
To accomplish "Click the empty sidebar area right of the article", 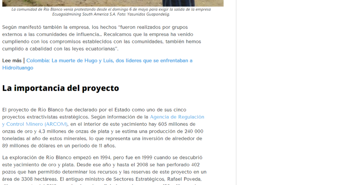I will click(x=295, y=93).
